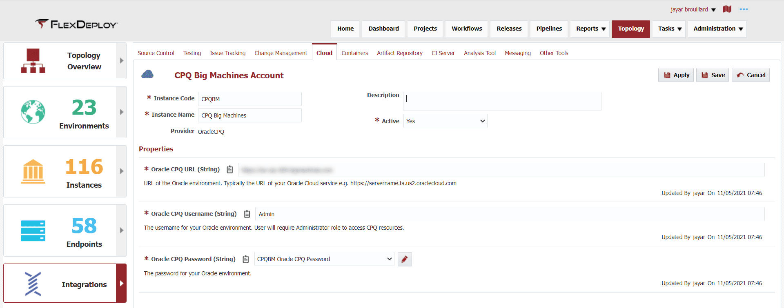Edit credential with the pencil icon
784x308 pixels.
tap(405, 259)
